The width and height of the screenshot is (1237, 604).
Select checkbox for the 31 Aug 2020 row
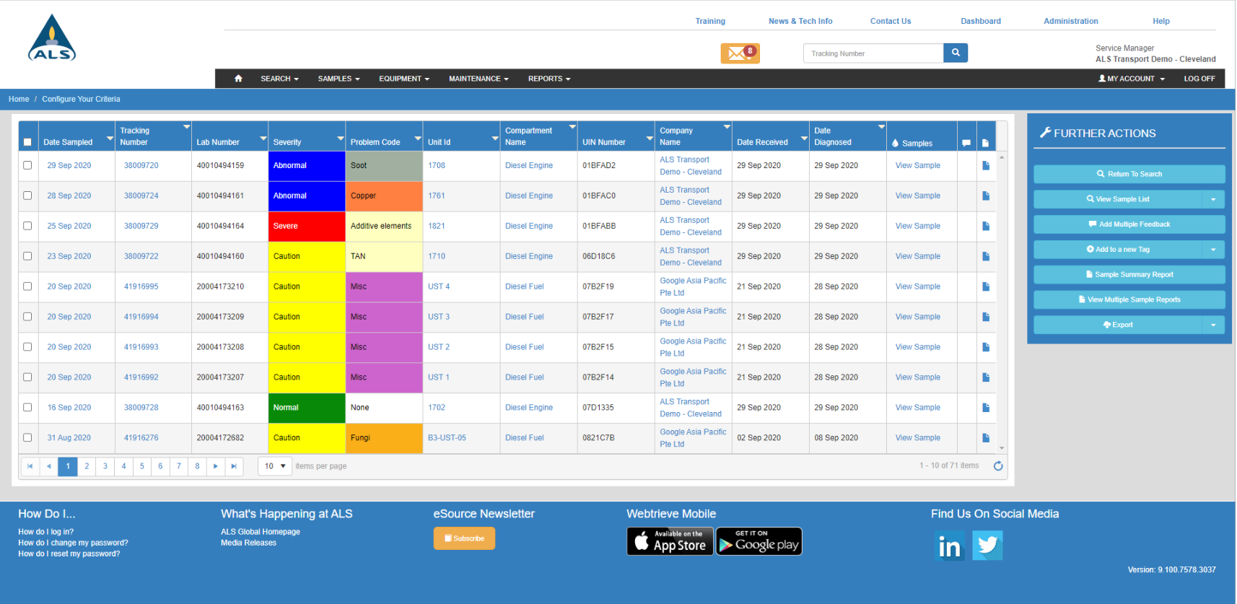coord(27,437)
